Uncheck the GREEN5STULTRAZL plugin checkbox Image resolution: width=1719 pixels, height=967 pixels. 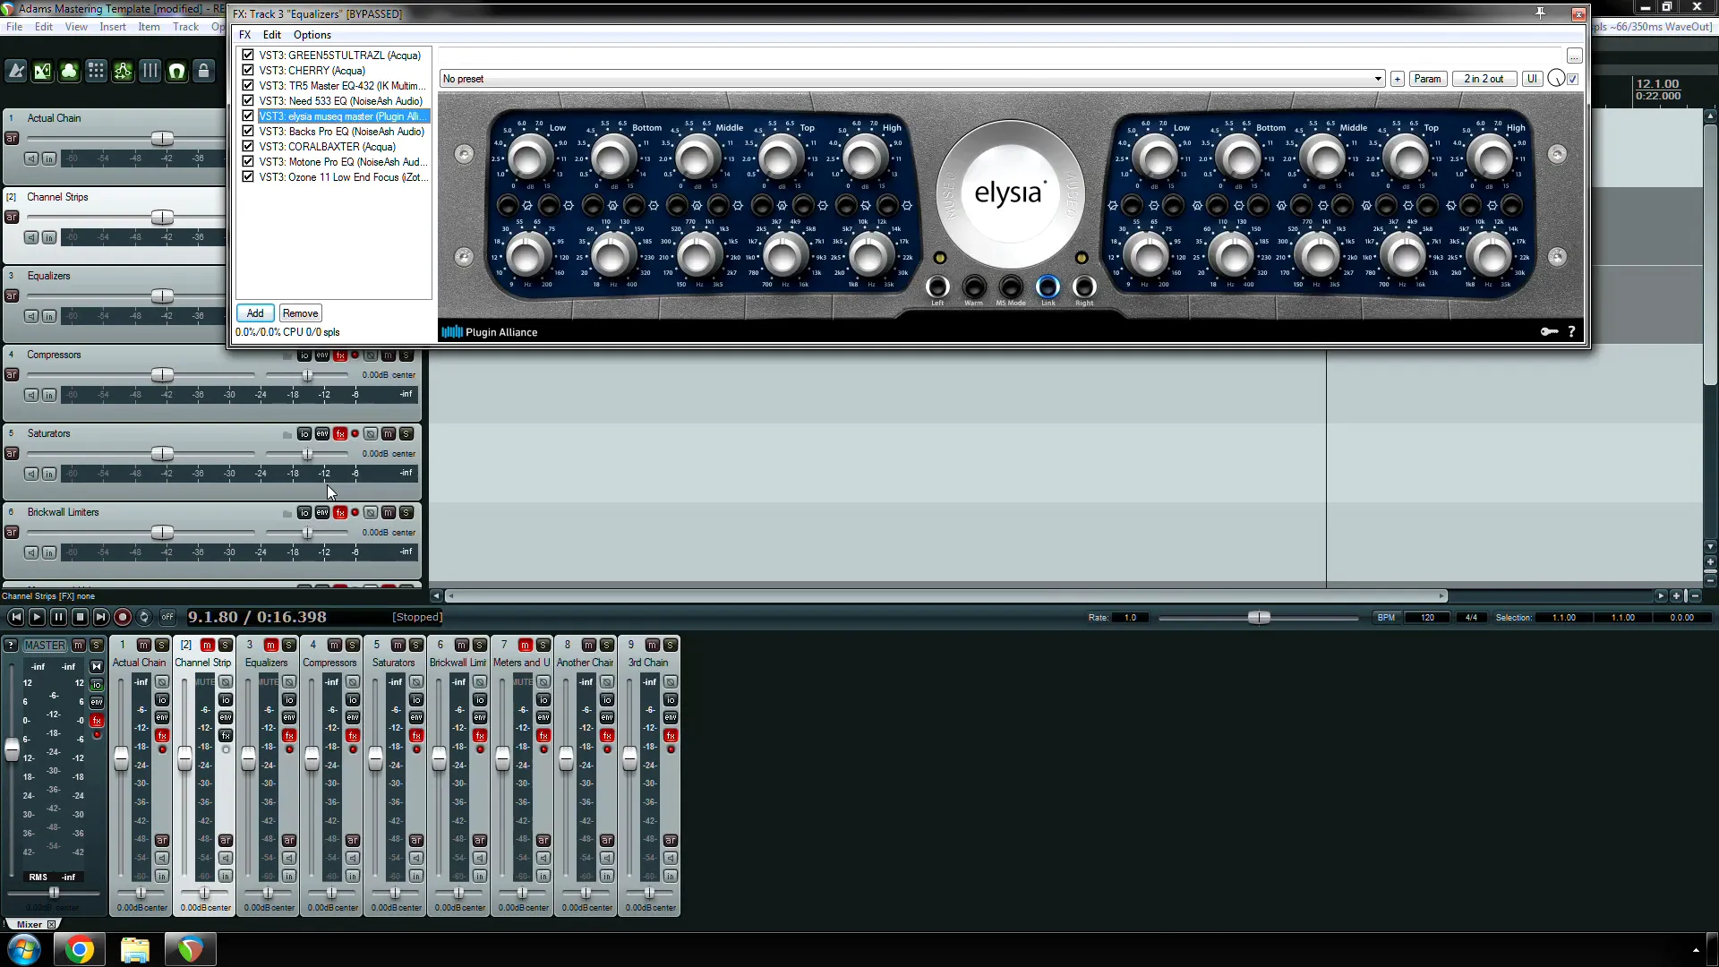pyautogui.click(x=248, y=56)
